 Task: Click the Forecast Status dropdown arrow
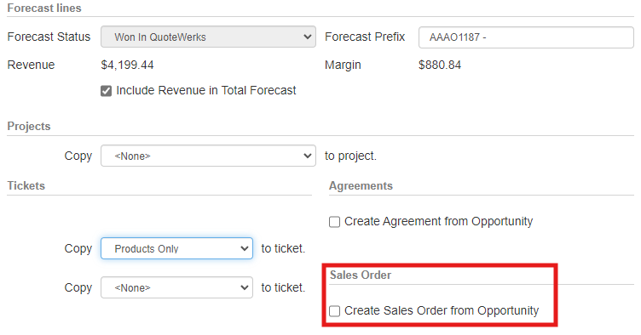[x=308, y=37]
